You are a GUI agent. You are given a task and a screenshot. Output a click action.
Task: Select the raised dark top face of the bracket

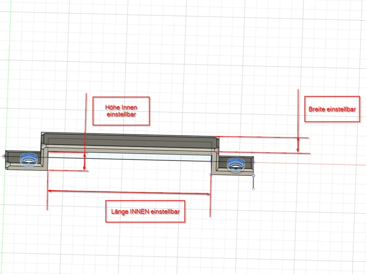130,141
